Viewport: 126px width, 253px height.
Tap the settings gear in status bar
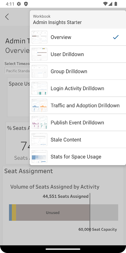tap(19, 4)
